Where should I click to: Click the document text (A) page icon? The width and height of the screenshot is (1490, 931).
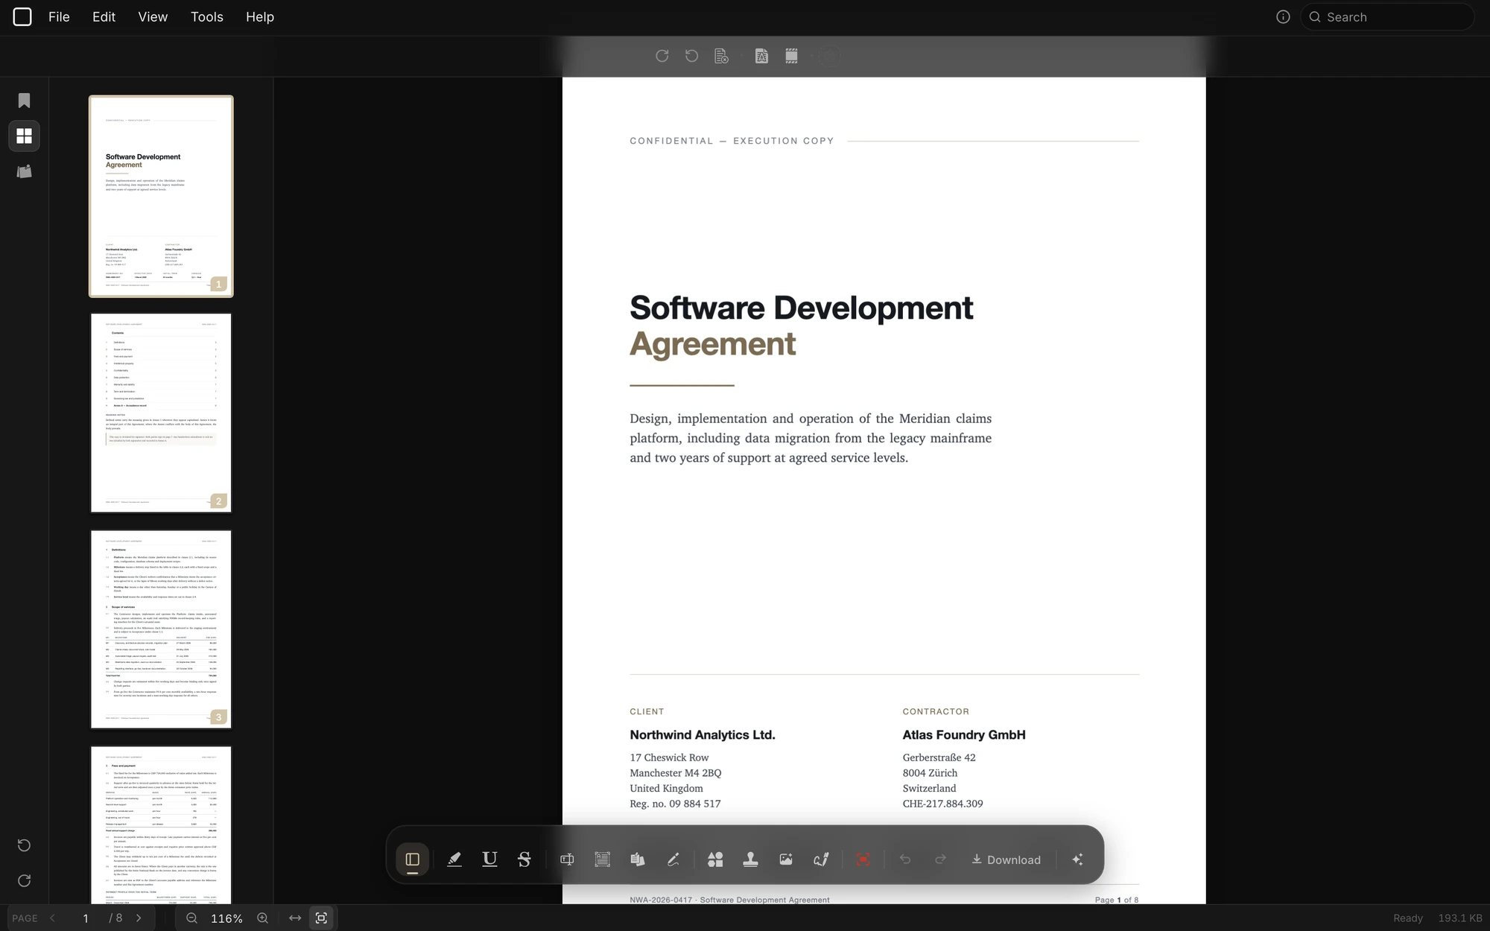pyautogui.click(x=761, y=56)
